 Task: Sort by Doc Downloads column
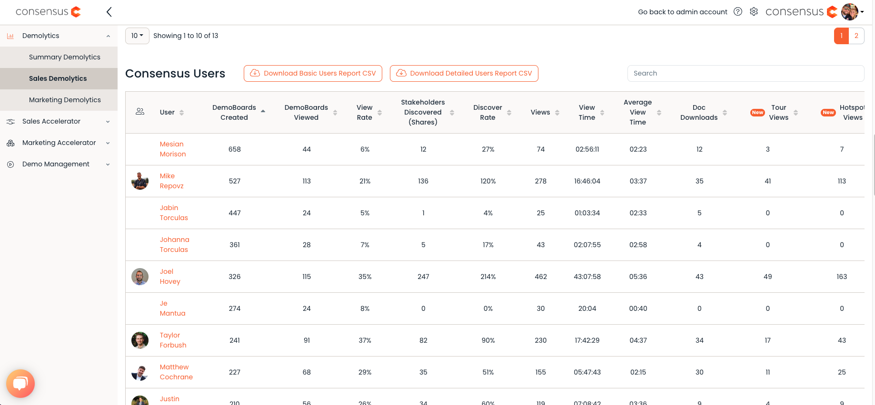pyautogui.click(x=725, y=113)
